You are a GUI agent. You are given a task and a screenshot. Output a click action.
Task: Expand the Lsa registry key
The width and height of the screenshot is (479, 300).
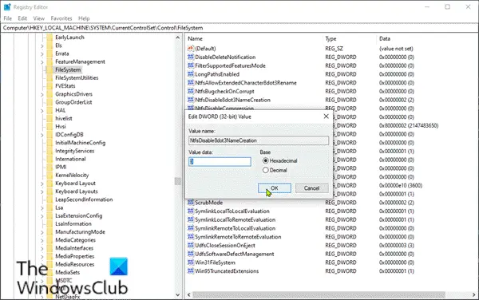pyautogui.click(x=42, y=208)
